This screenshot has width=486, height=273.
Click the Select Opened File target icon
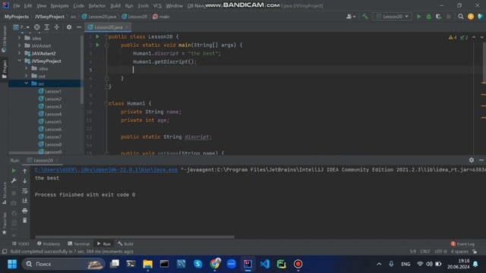(37, 27)
